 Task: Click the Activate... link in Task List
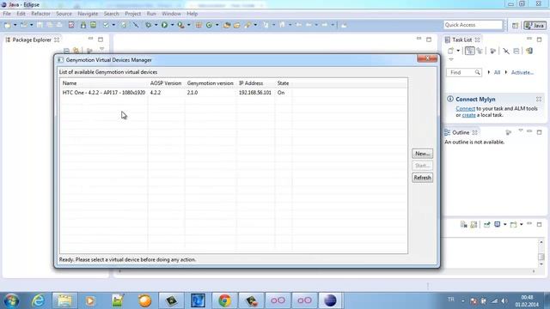[522, 72]
